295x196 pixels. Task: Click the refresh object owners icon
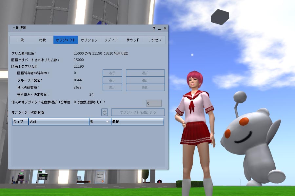105,112
